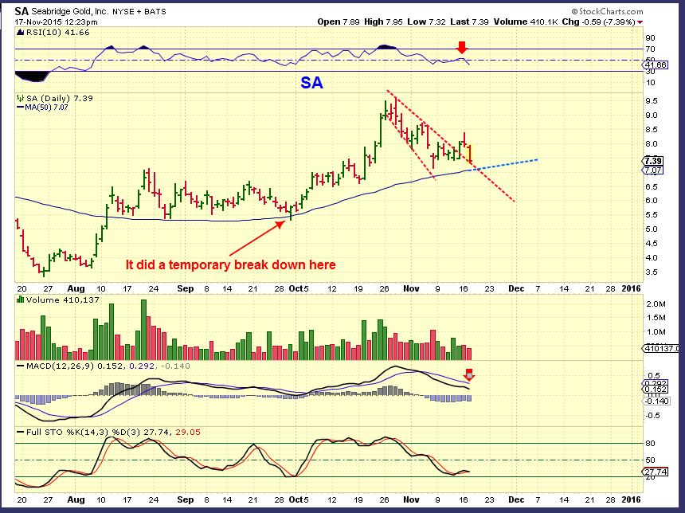
Task: Click the volume icon beside Volume 410,137
Action: click(20, 300)
